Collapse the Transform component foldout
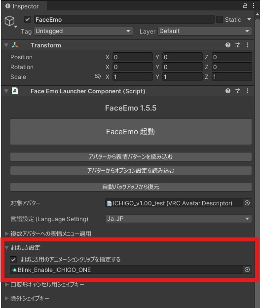 coord(6,45)
